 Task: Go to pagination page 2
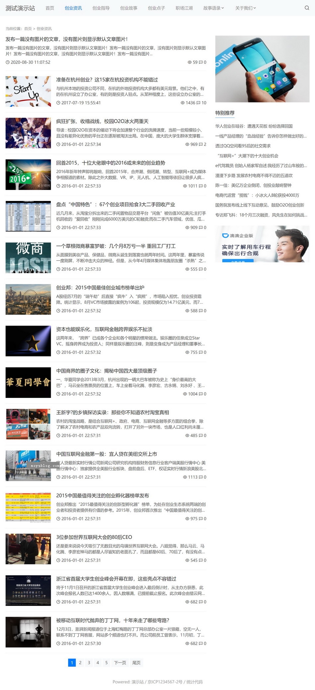80,662
